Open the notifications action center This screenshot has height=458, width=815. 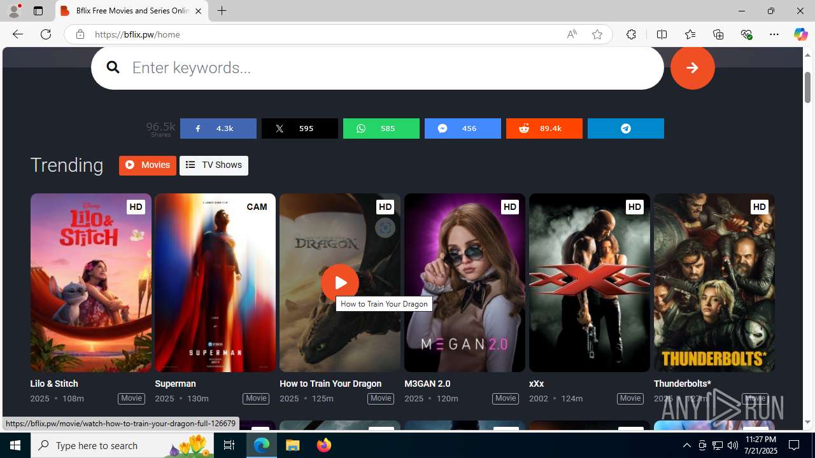point(794,445)
